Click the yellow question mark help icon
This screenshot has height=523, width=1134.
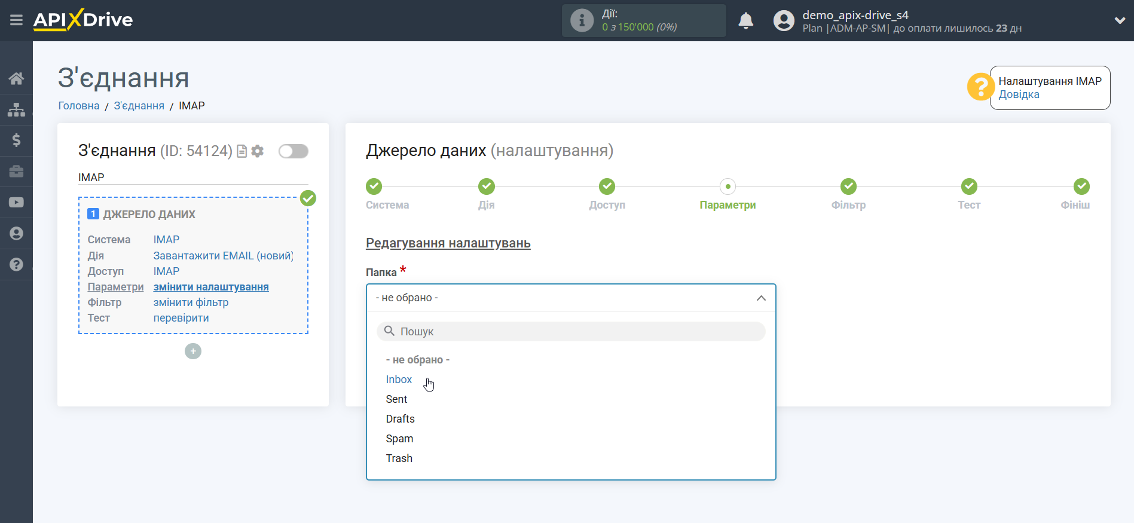point(980,87)
